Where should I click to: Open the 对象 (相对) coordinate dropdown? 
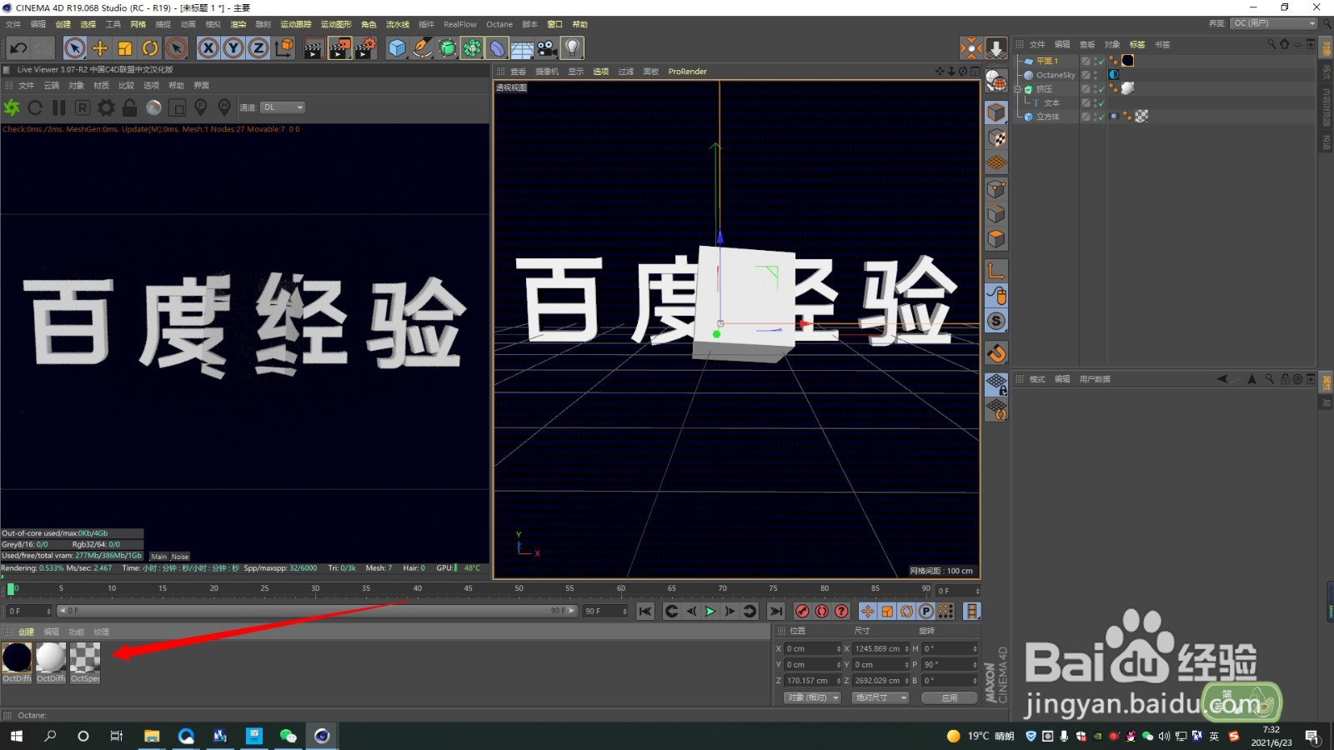[x=812, y=698]
